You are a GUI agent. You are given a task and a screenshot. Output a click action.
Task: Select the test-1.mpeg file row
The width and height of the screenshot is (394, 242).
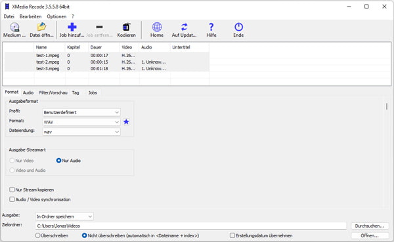point(107,55)
